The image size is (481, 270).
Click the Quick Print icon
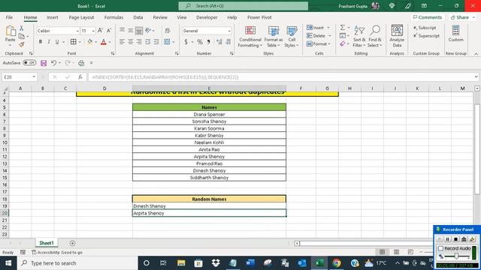[x=81, y=63]
